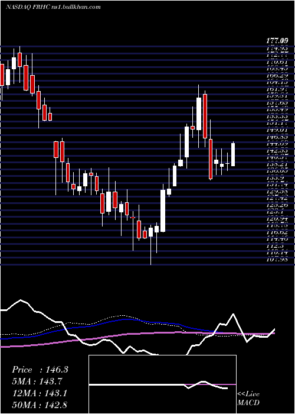Click the 12MA : 143.1 value
The image size is (295, 414).
point(40,393)
